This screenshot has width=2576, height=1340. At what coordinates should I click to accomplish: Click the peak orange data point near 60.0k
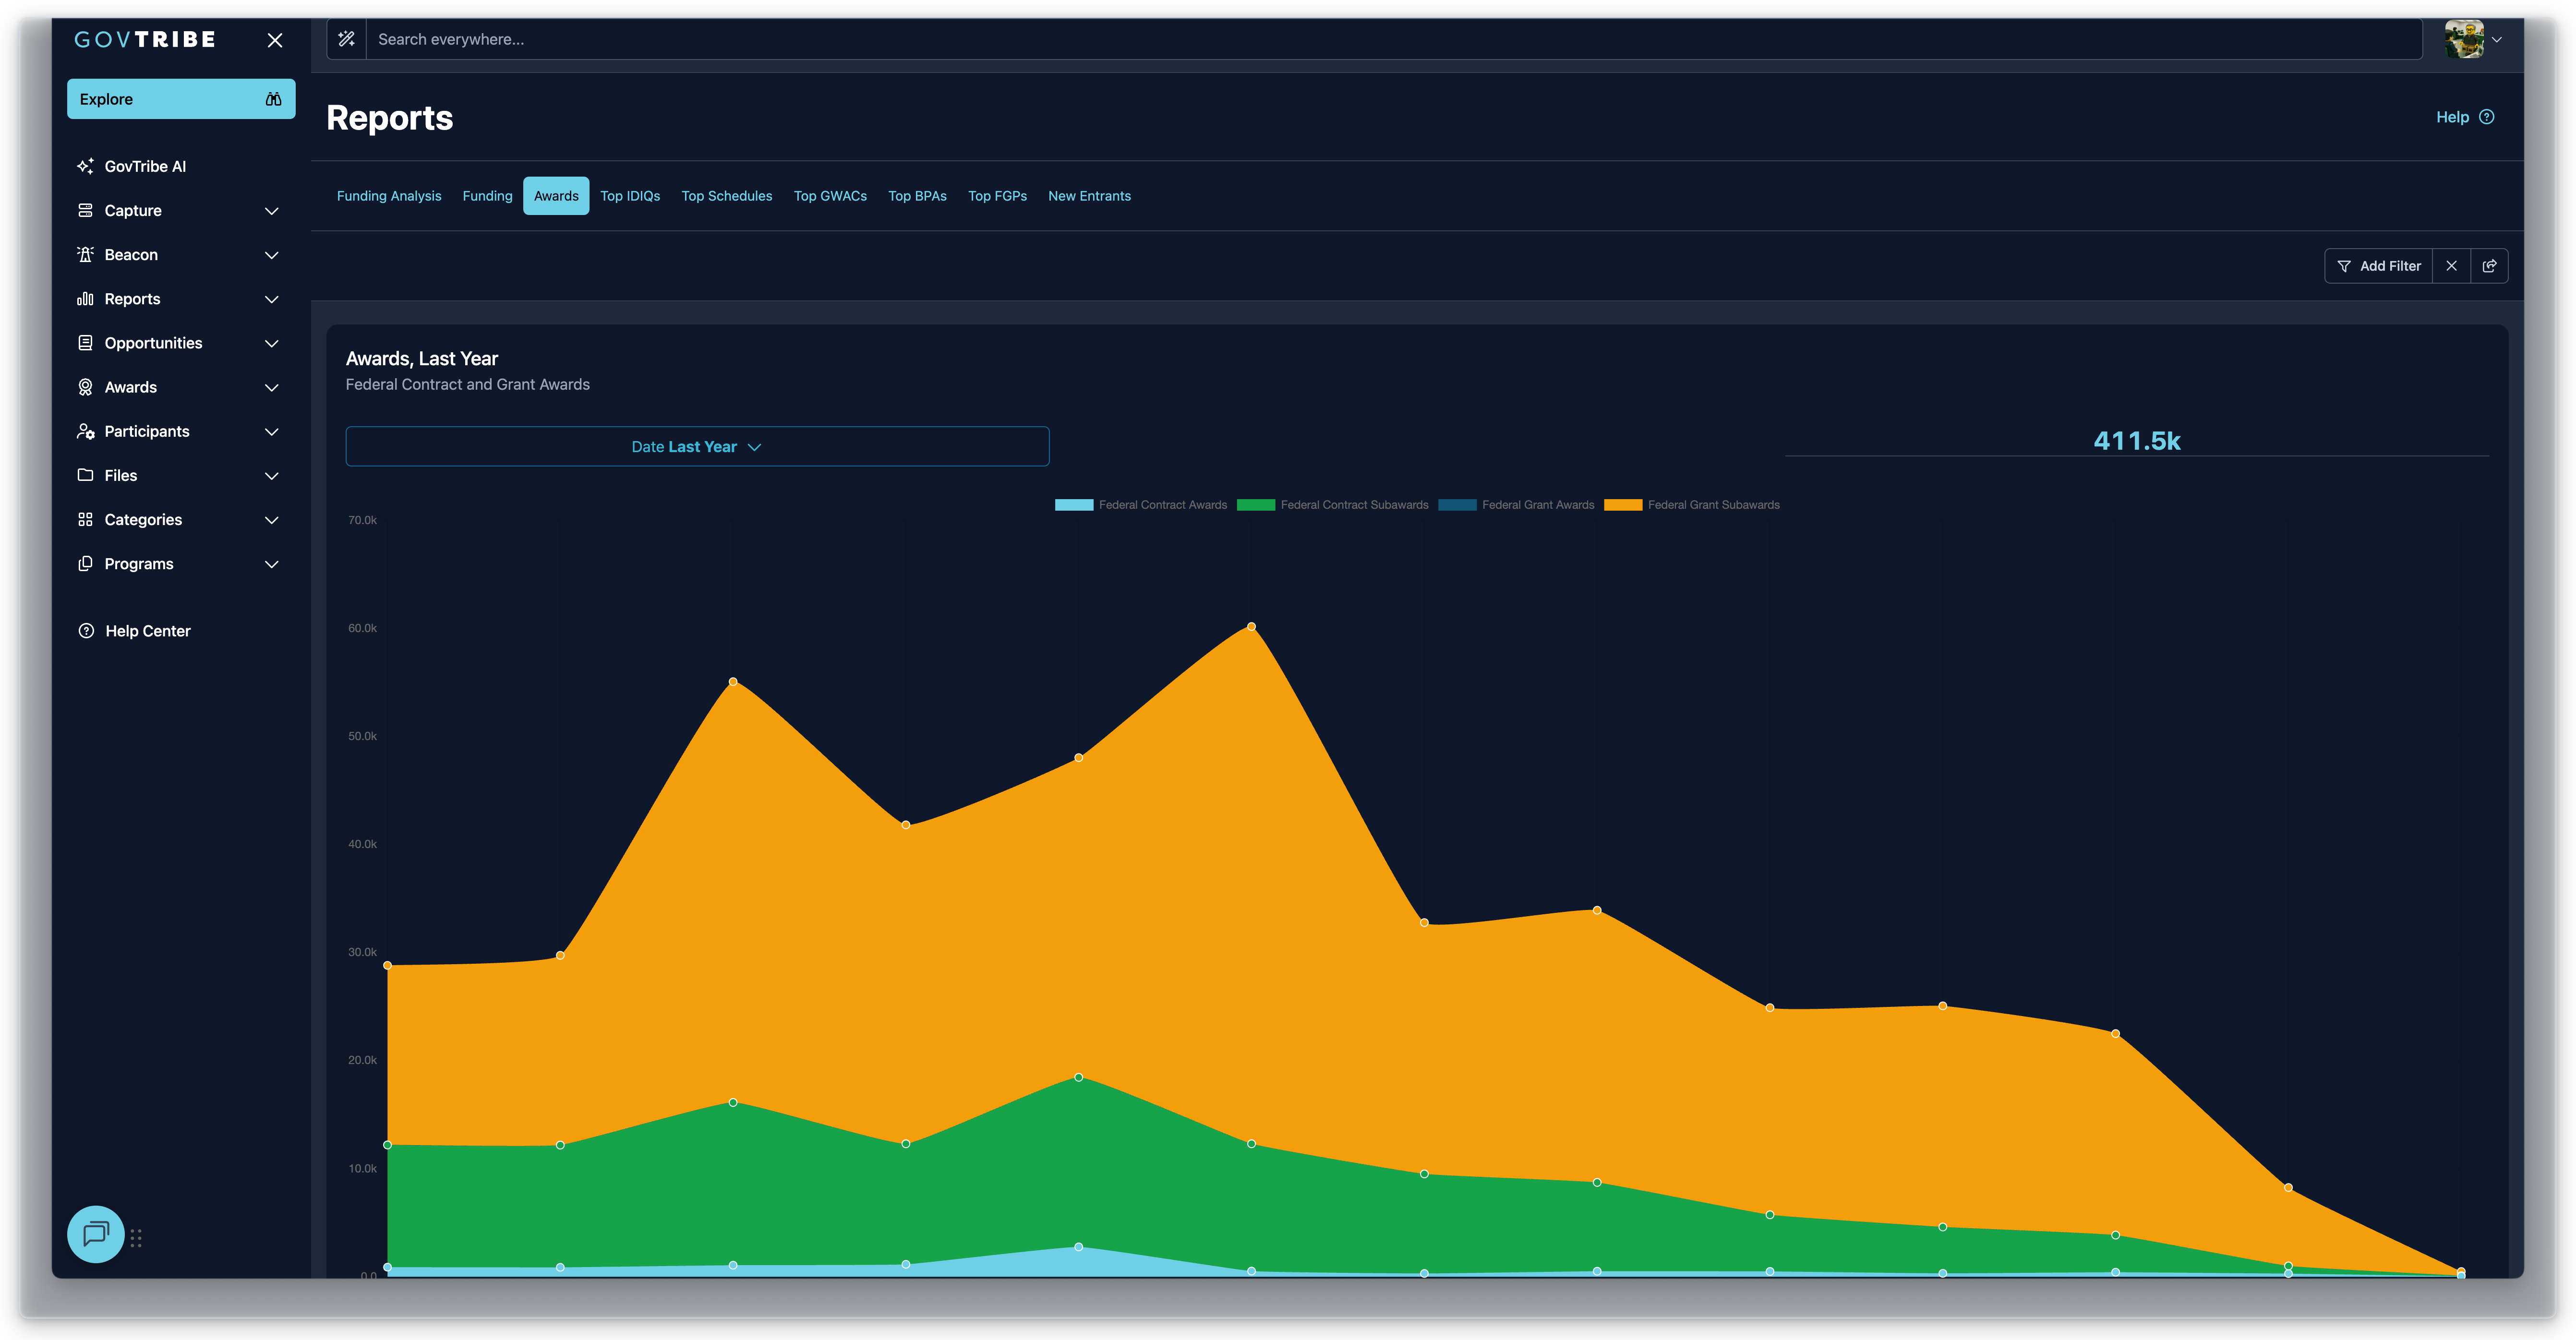coord(1251,627)
